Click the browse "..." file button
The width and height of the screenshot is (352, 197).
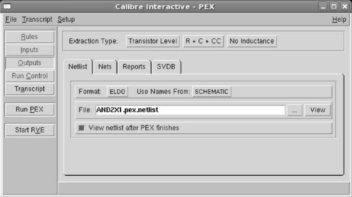point(294,110)
